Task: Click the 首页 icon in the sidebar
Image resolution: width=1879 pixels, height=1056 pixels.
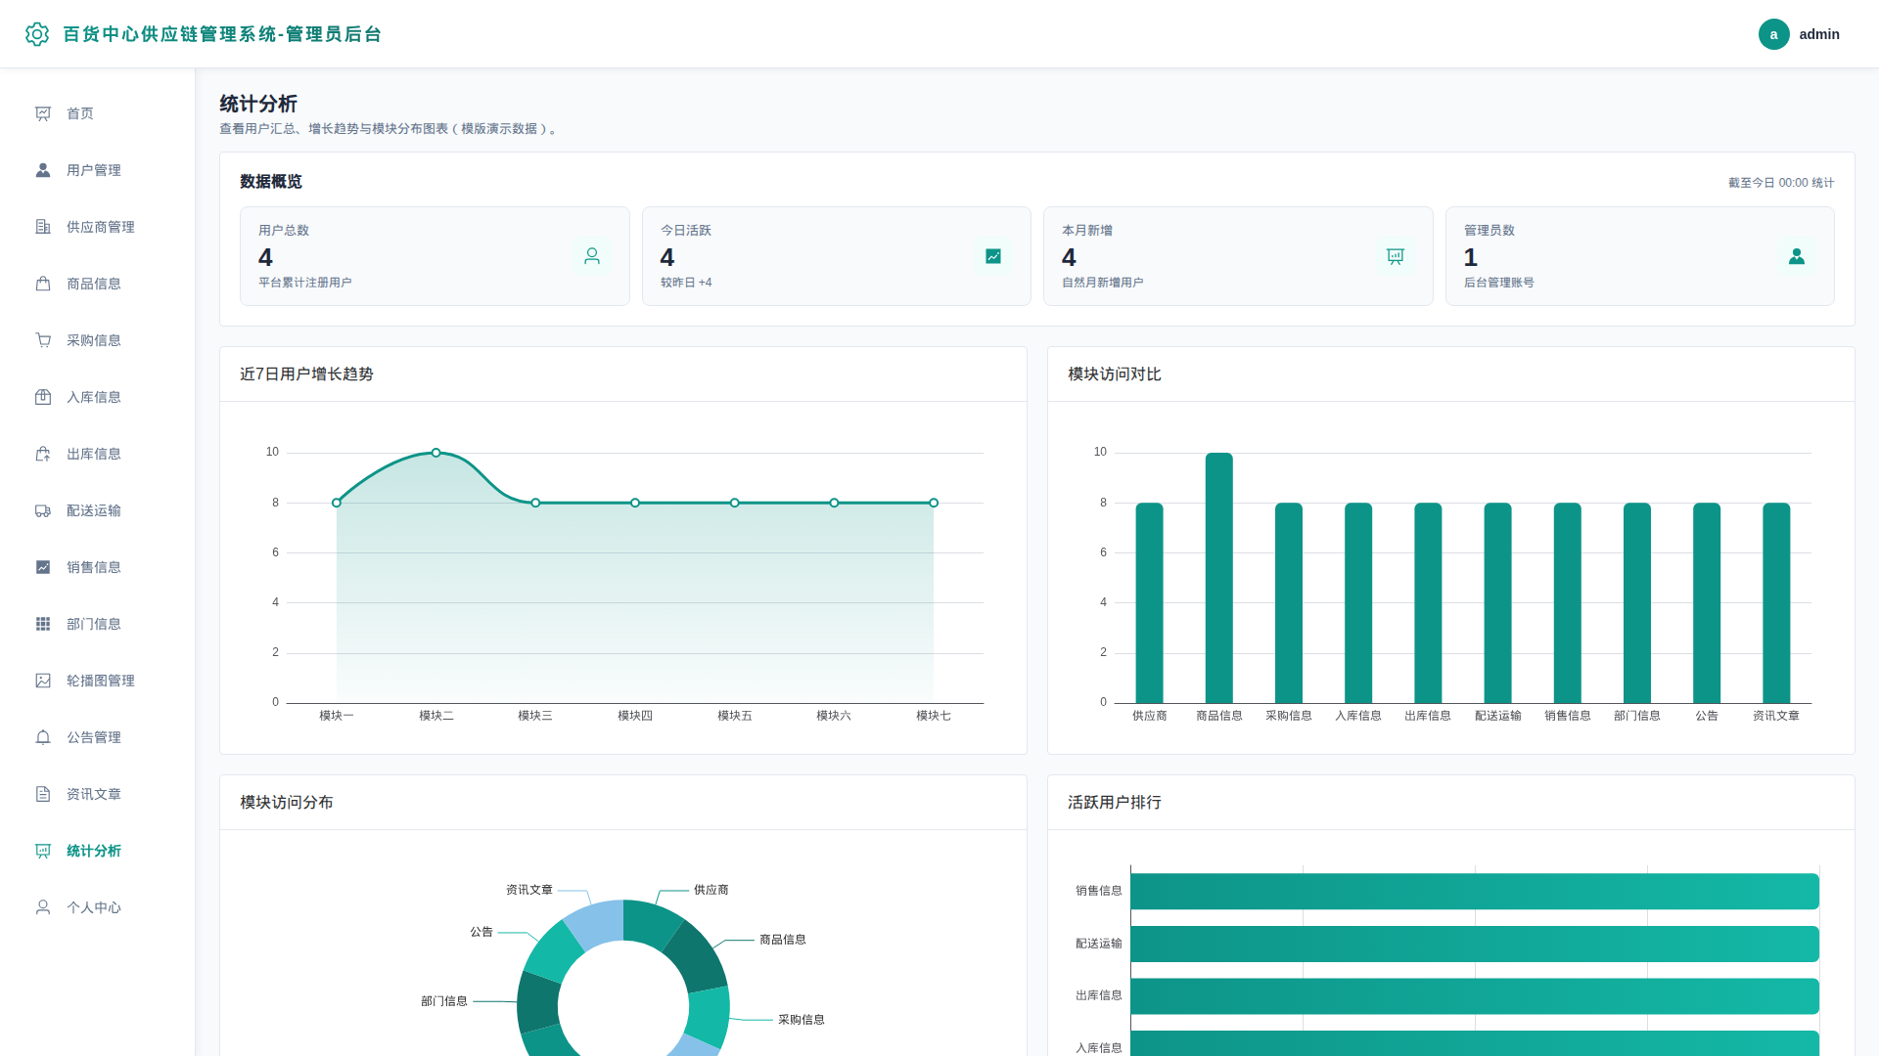Action: 43,113
